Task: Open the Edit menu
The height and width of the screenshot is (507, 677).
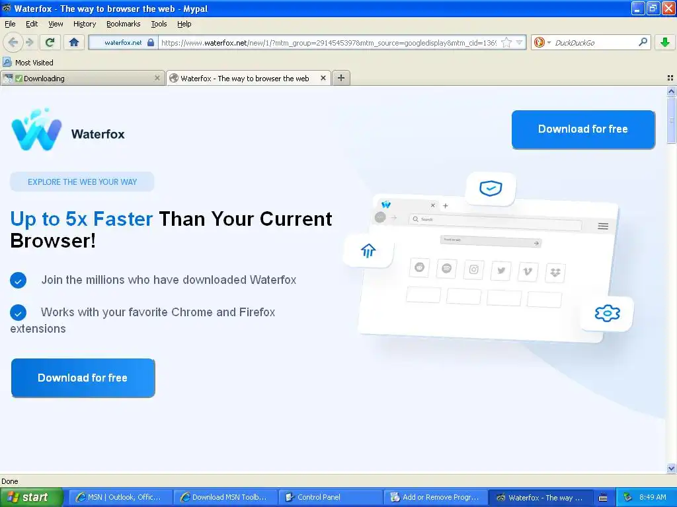Action: 32,24
